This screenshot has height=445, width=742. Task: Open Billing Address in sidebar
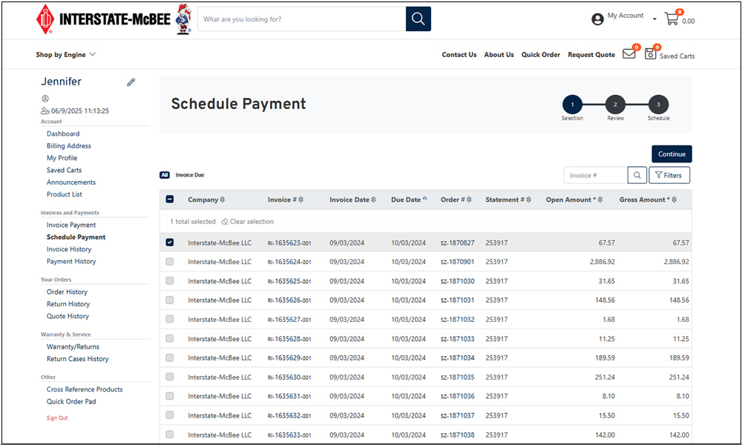click(68, 145)
